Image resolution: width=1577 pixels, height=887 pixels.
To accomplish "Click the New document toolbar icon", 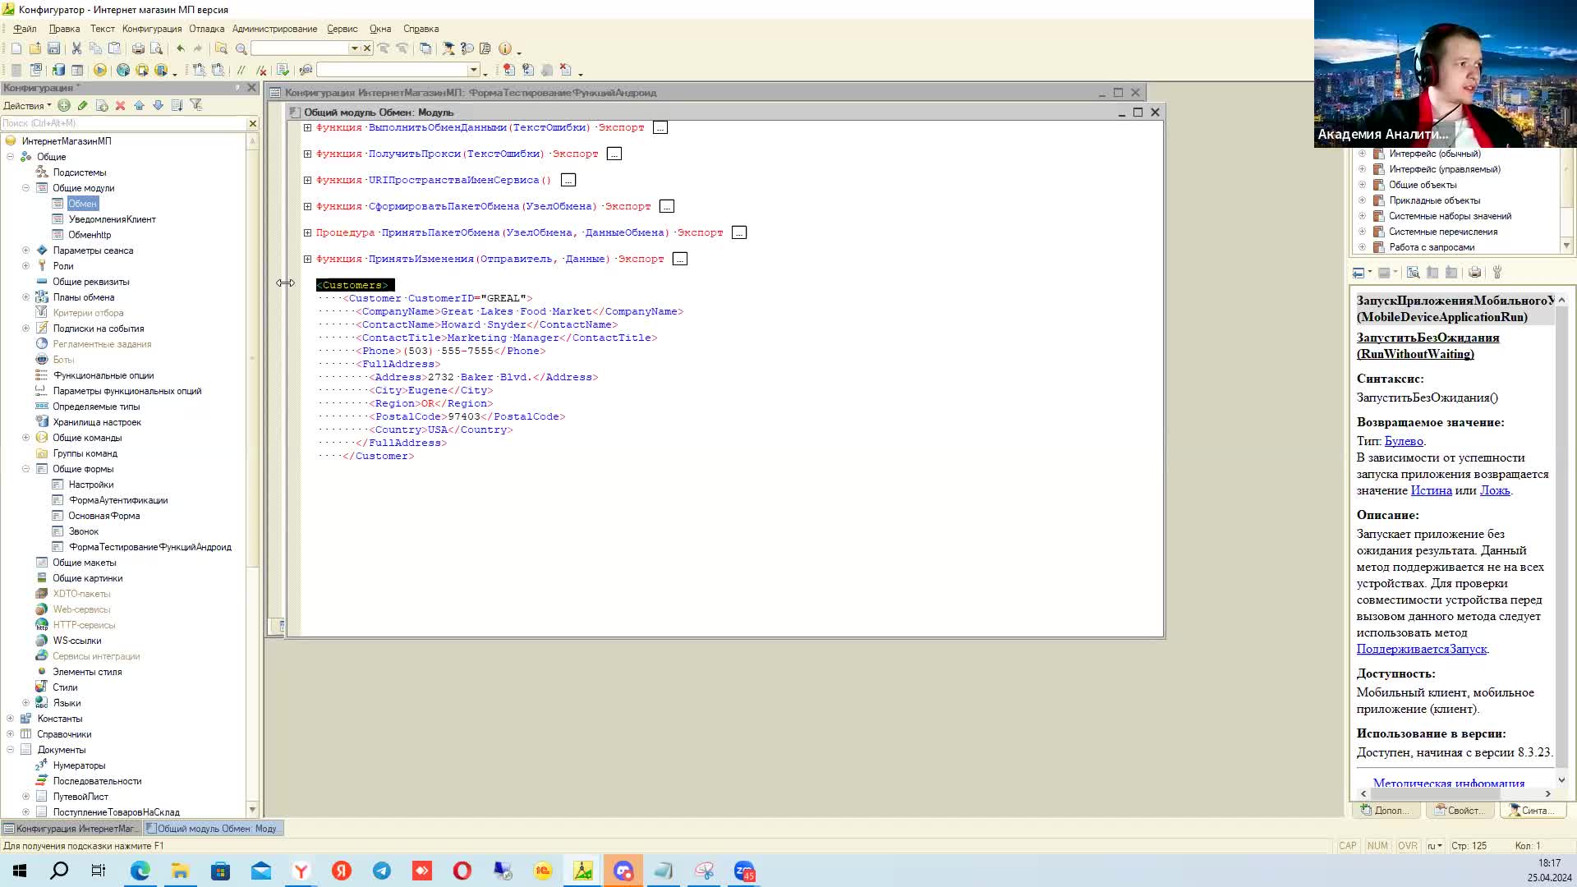I will 16,48.
